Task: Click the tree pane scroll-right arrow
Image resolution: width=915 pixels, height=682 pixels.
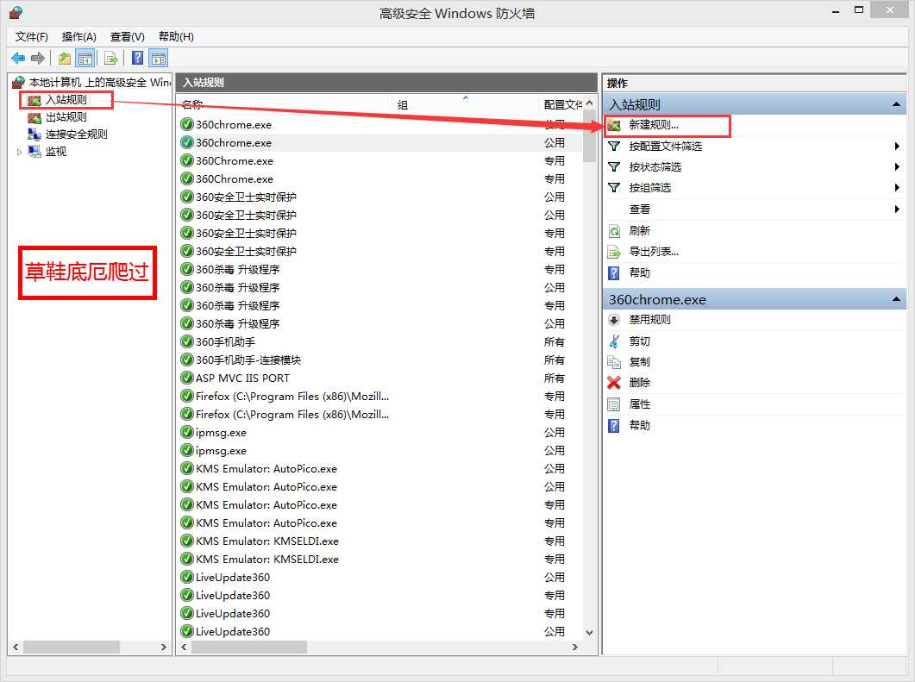Action: pyautogui.click(x=163, y=647)
